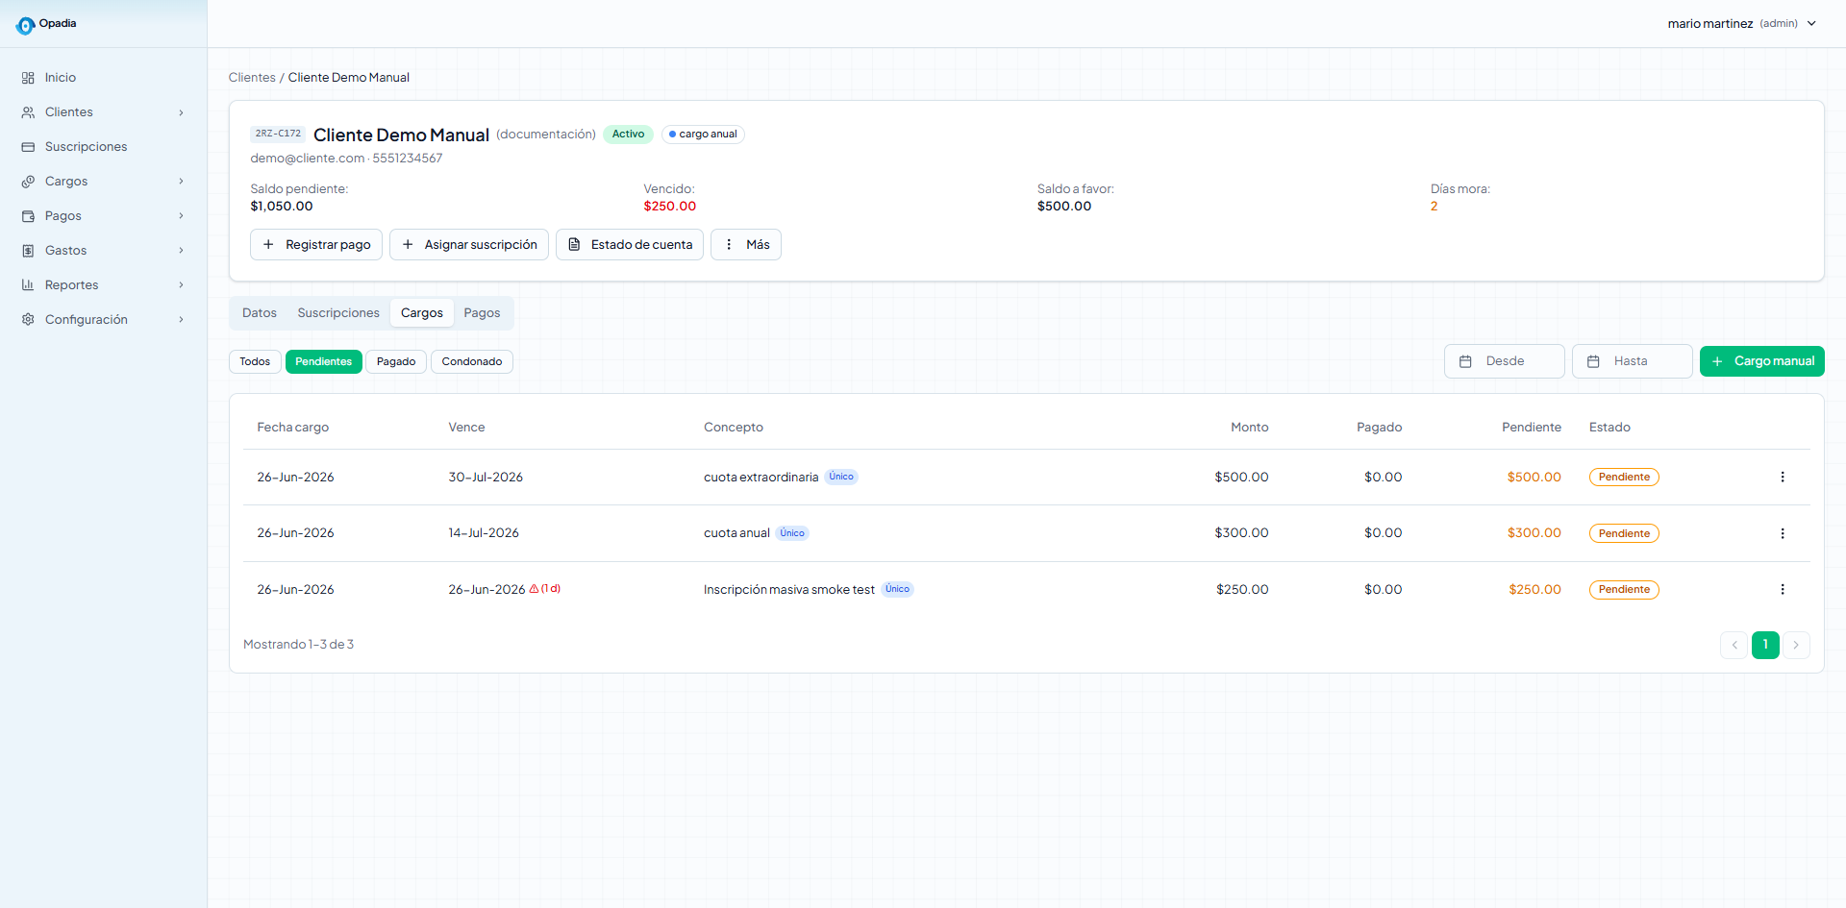Open actions menu for Inscripción masiva row
1846x908 pixels.
(1783, 590)
